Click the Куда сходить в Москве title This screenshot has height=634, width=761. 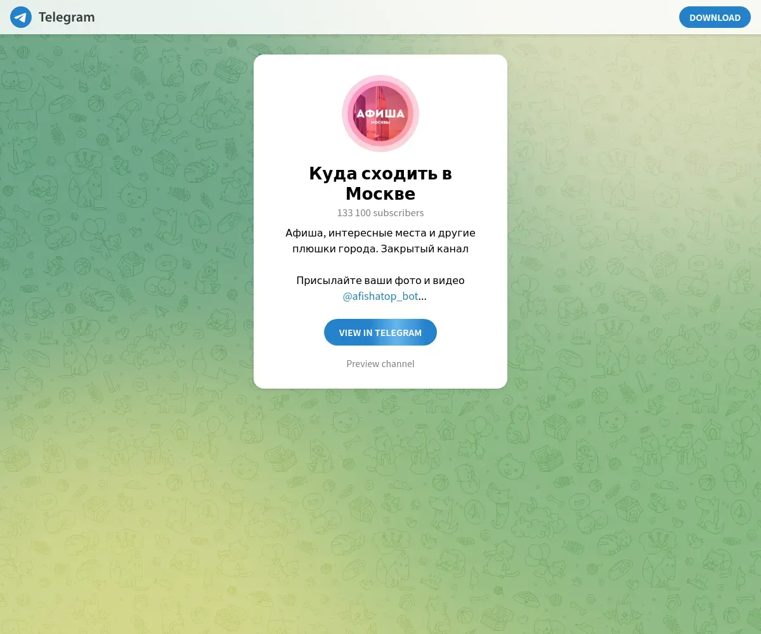coord(380,183)
